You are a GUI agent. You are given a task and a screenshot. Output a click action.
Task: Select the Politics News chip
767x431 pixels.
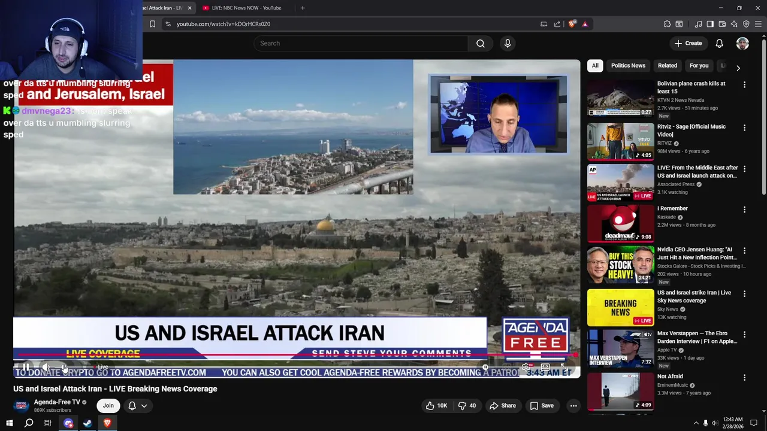628,66
